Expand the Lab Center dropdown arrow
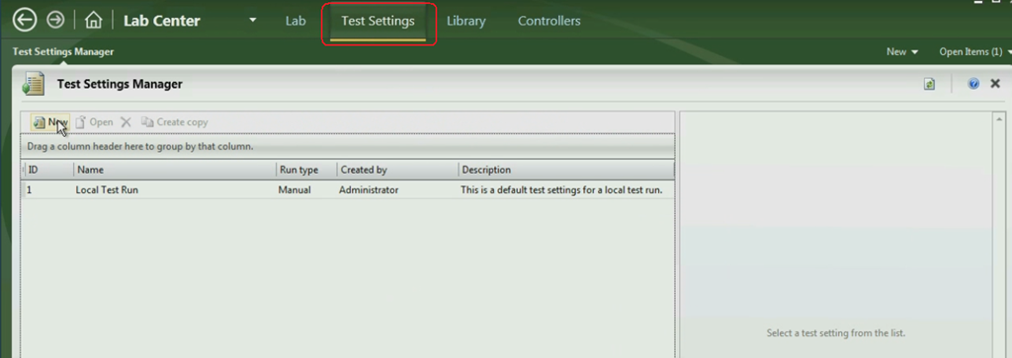The width and height of the screenshot is (1012, 358). pyautogui.click(x=253, y=20)
